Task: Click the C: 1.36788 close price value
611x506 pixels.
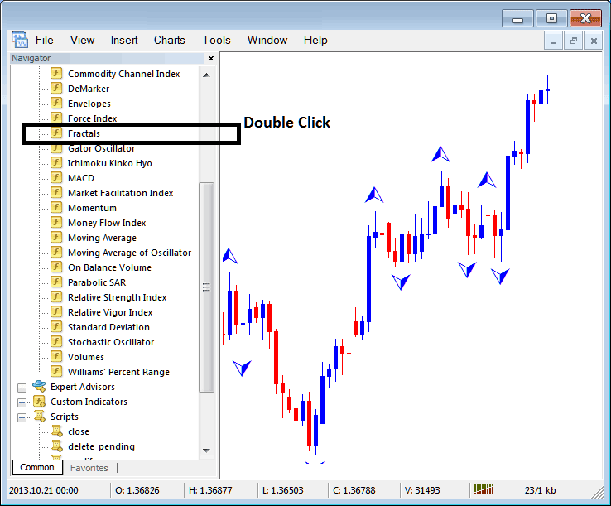Action: click(x=354, y=490)
